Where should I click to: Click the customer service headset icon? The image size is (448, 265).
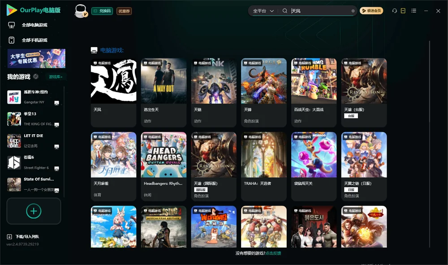point(395,11)
